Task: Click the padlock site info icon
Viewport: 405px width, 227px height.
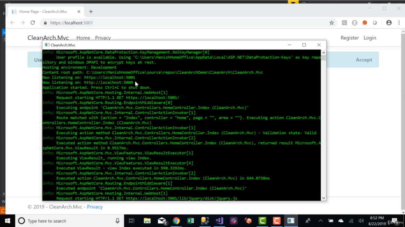Action: 45,23
